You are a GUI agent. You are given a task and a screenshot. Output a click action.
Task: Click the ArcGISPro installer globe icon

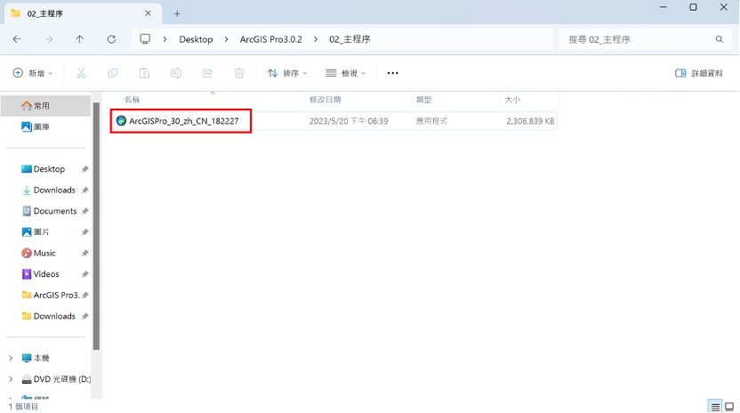(x=121, y=121)
